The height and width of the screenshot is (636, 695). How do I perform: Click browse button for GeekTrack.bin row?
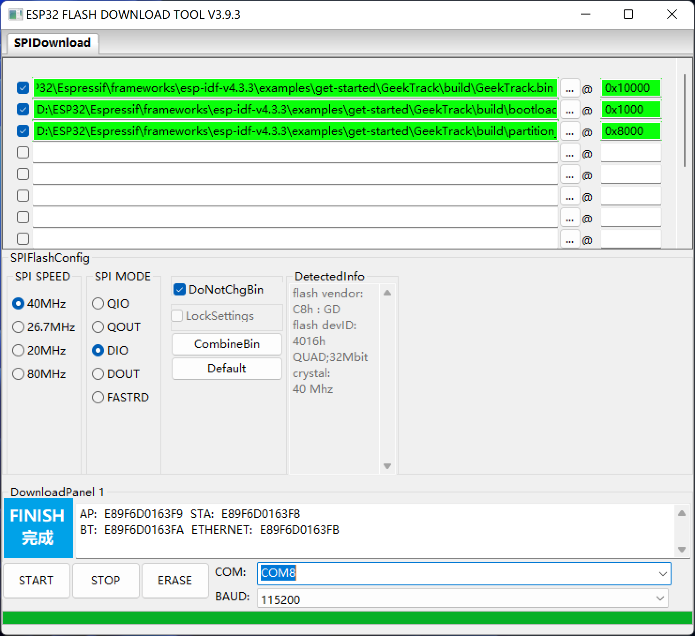[570, 88]
